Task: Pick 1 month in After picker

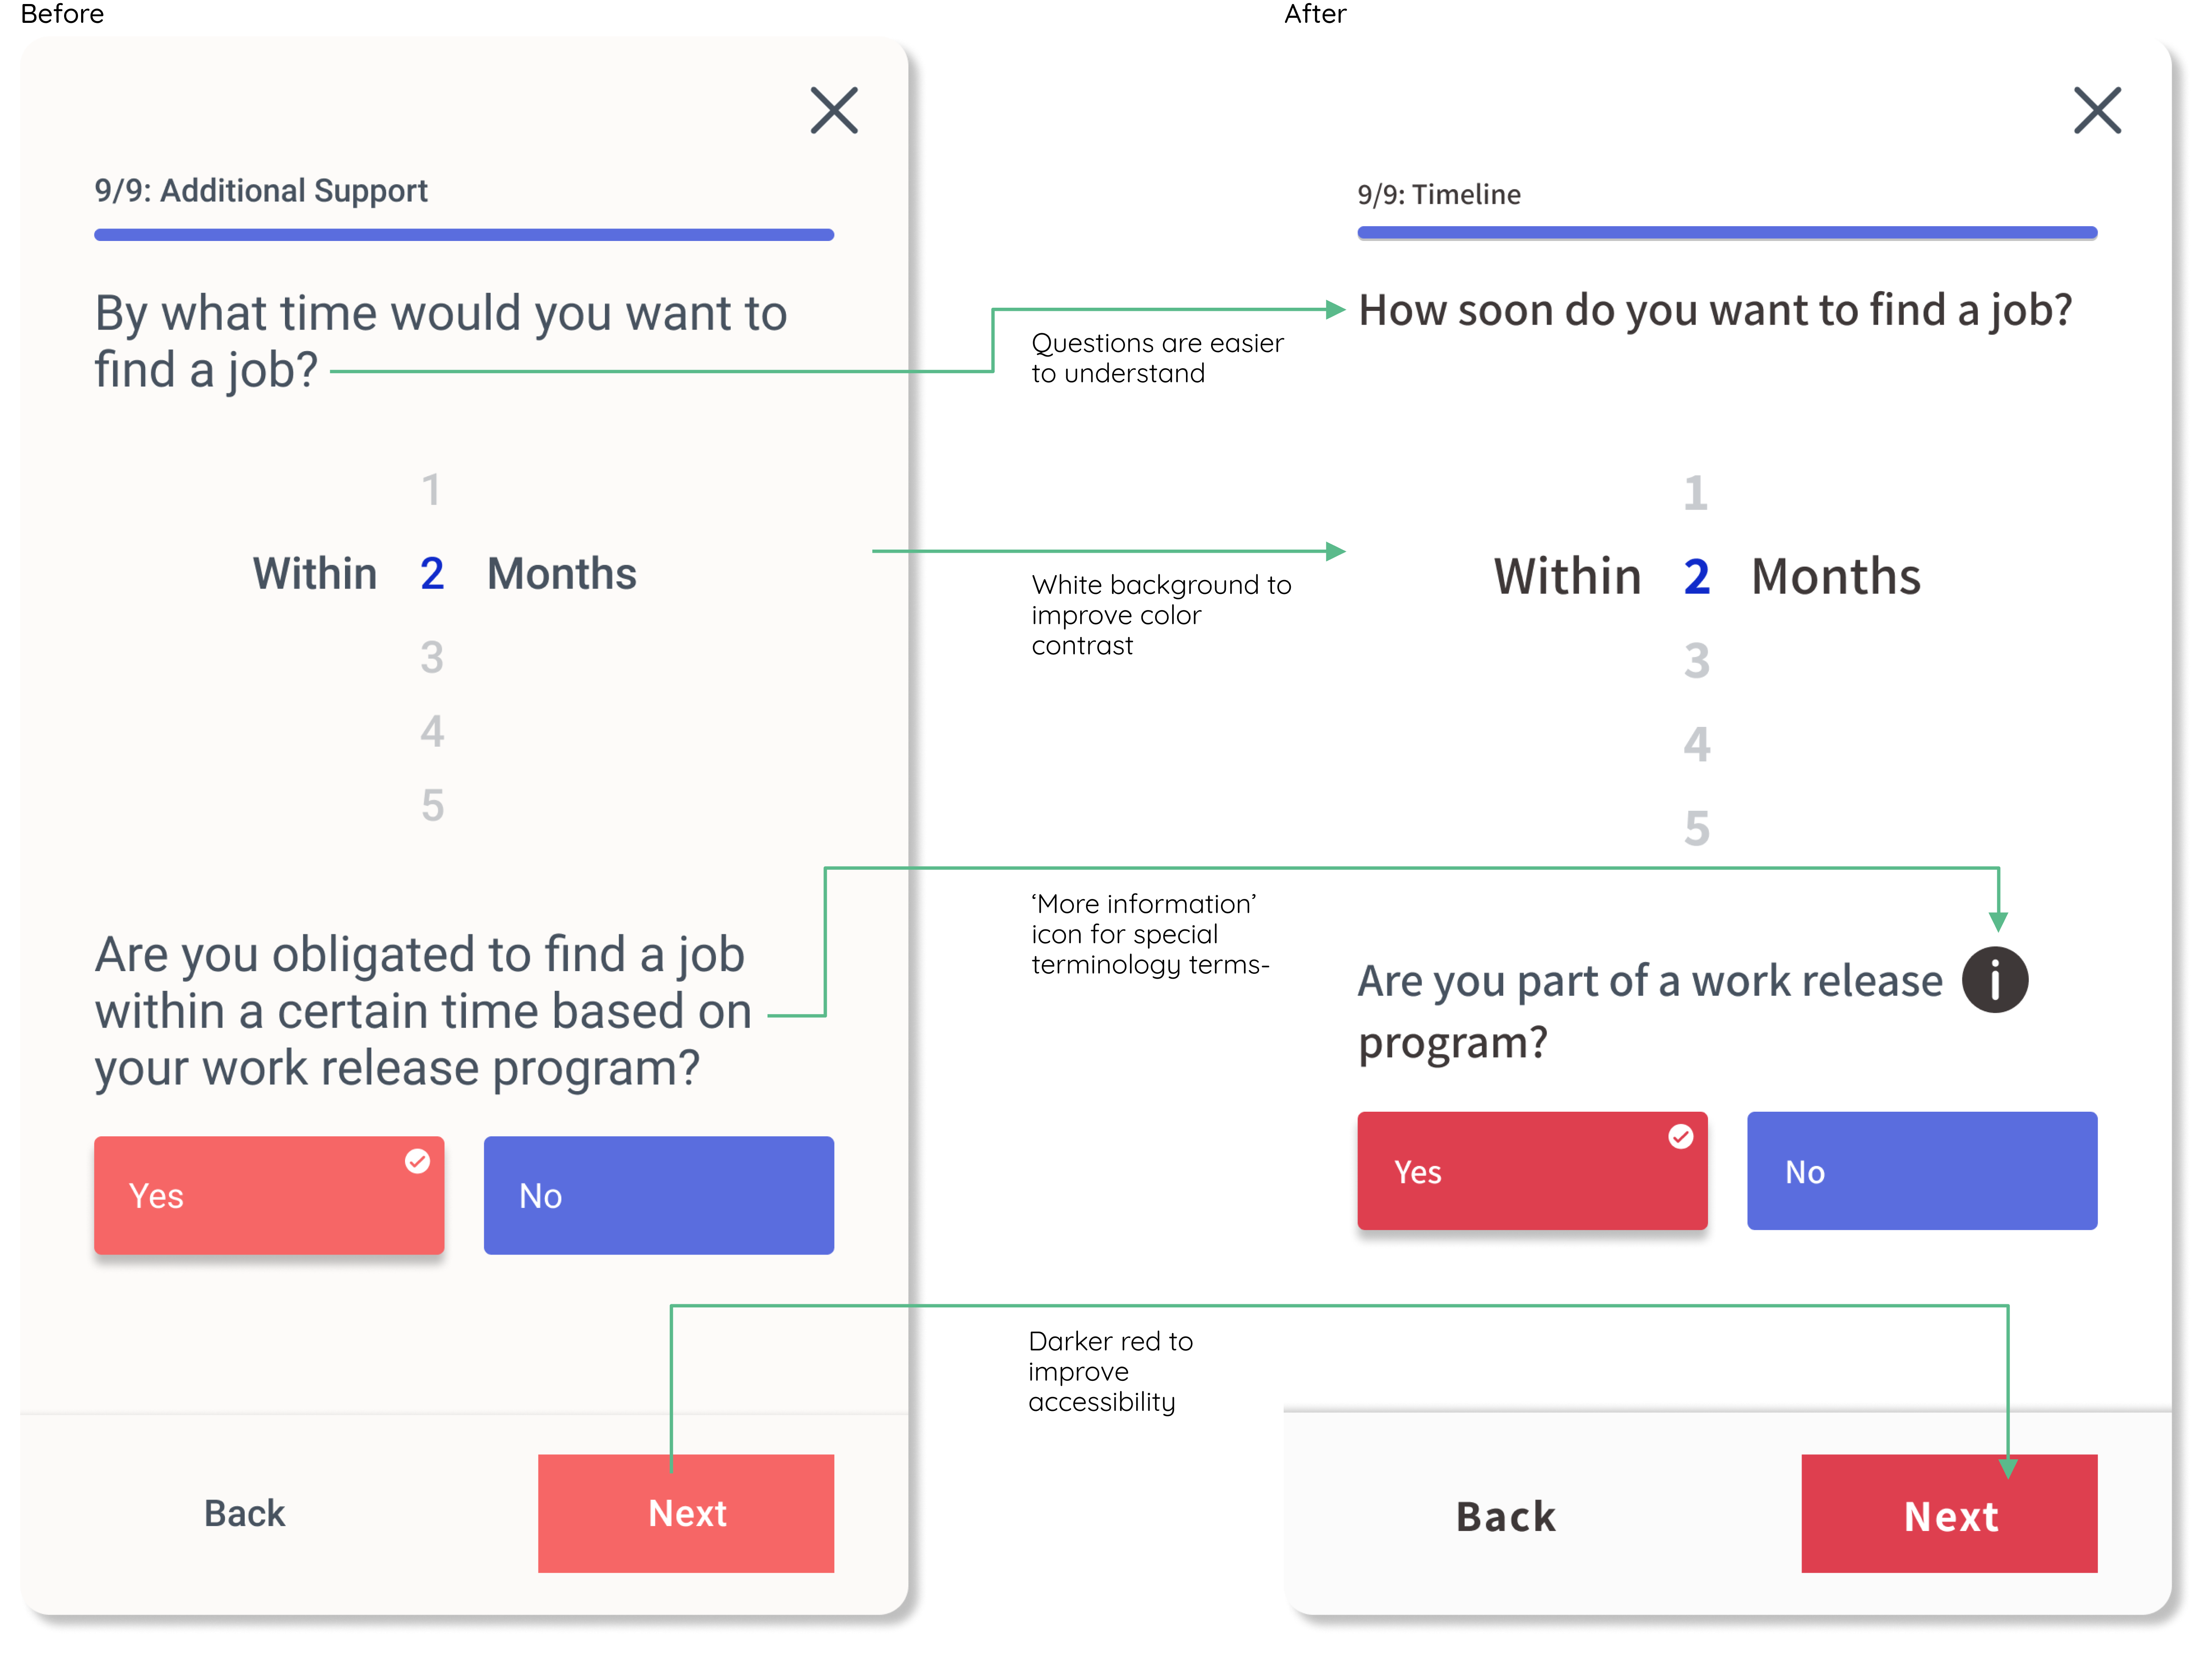Action: pos(1695,493)
